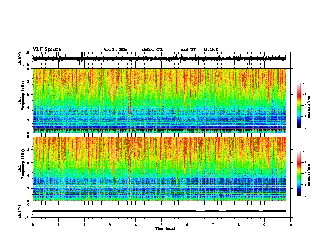Screen dimensions: 327x252
Task: Click the "4" kHz tick on ch.2 frequency axis
Action: 28,175
